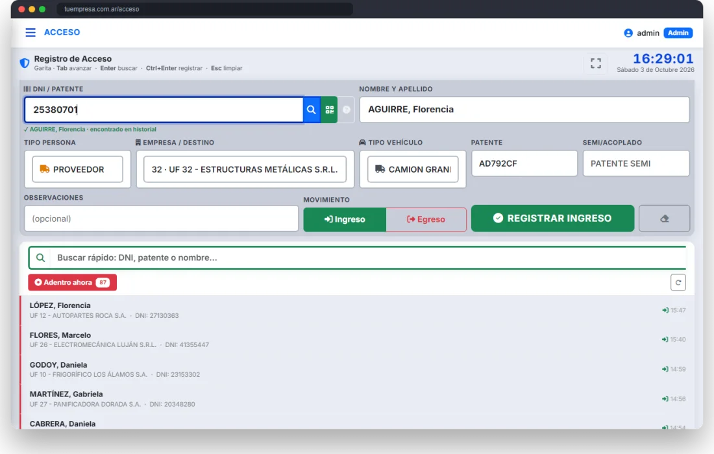Click the shield icon beside Registro de Acceso

[x=25, y=63]
